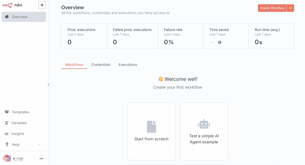
Task: Click the 'Welcome wef!' text
Action: point(181,79)
